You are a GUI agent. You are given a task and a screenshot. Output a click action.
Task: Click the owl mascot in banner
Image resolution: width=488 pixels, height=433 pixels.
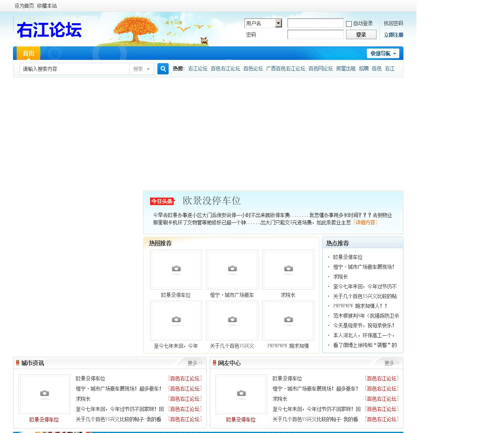click(x=204, y=40)
